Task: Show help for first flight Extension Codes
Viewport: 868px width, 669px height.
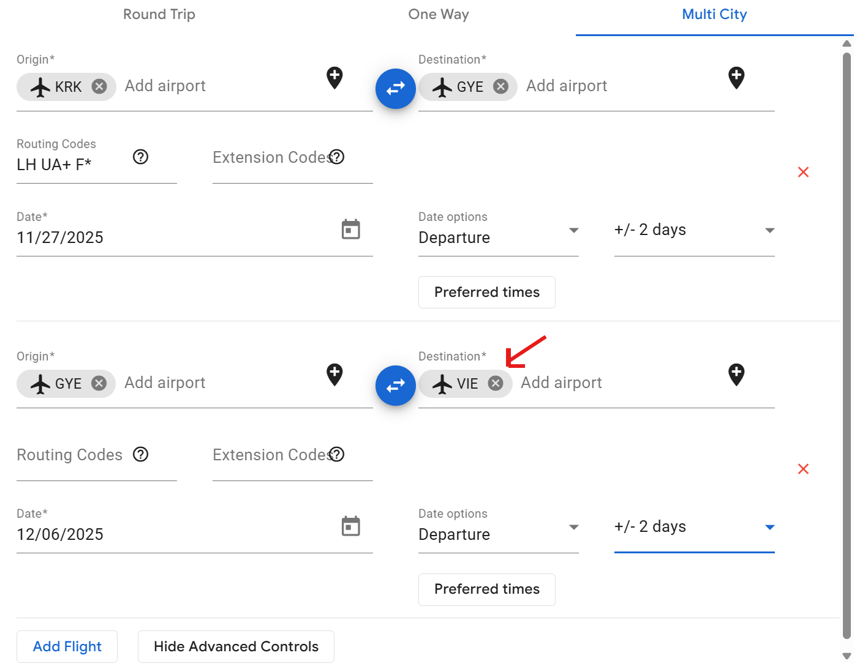Action: [337, 157]
